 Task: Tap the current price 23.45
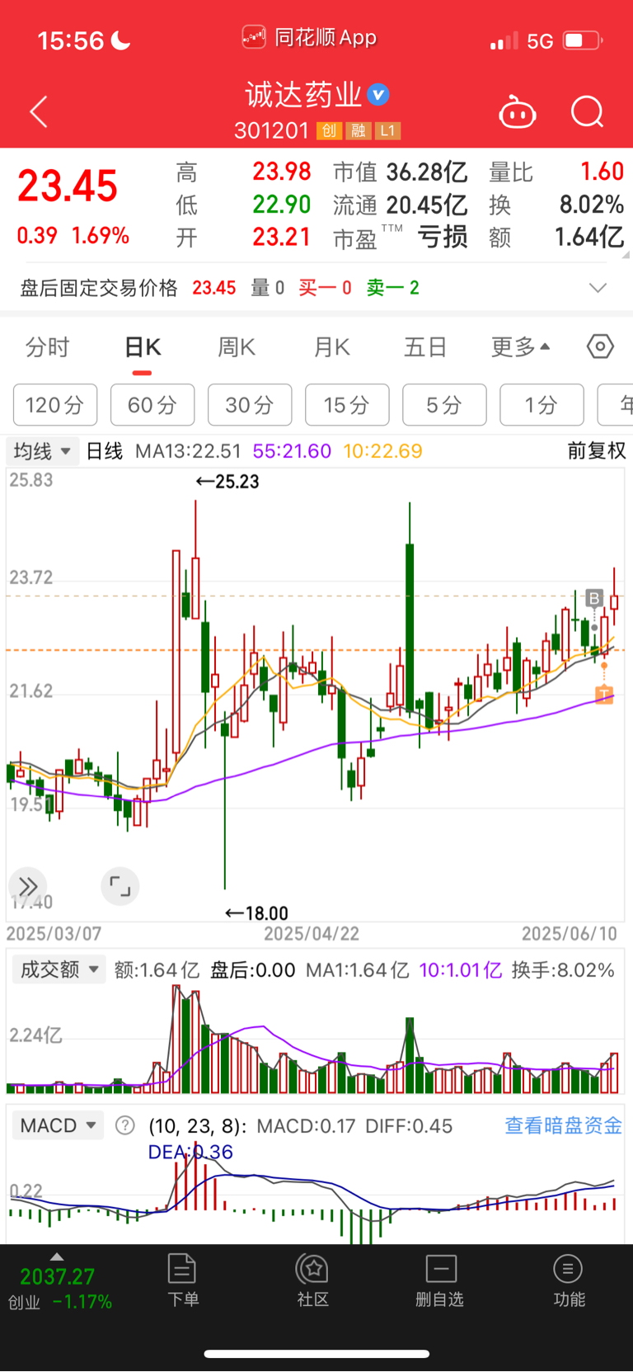point(68,186)
